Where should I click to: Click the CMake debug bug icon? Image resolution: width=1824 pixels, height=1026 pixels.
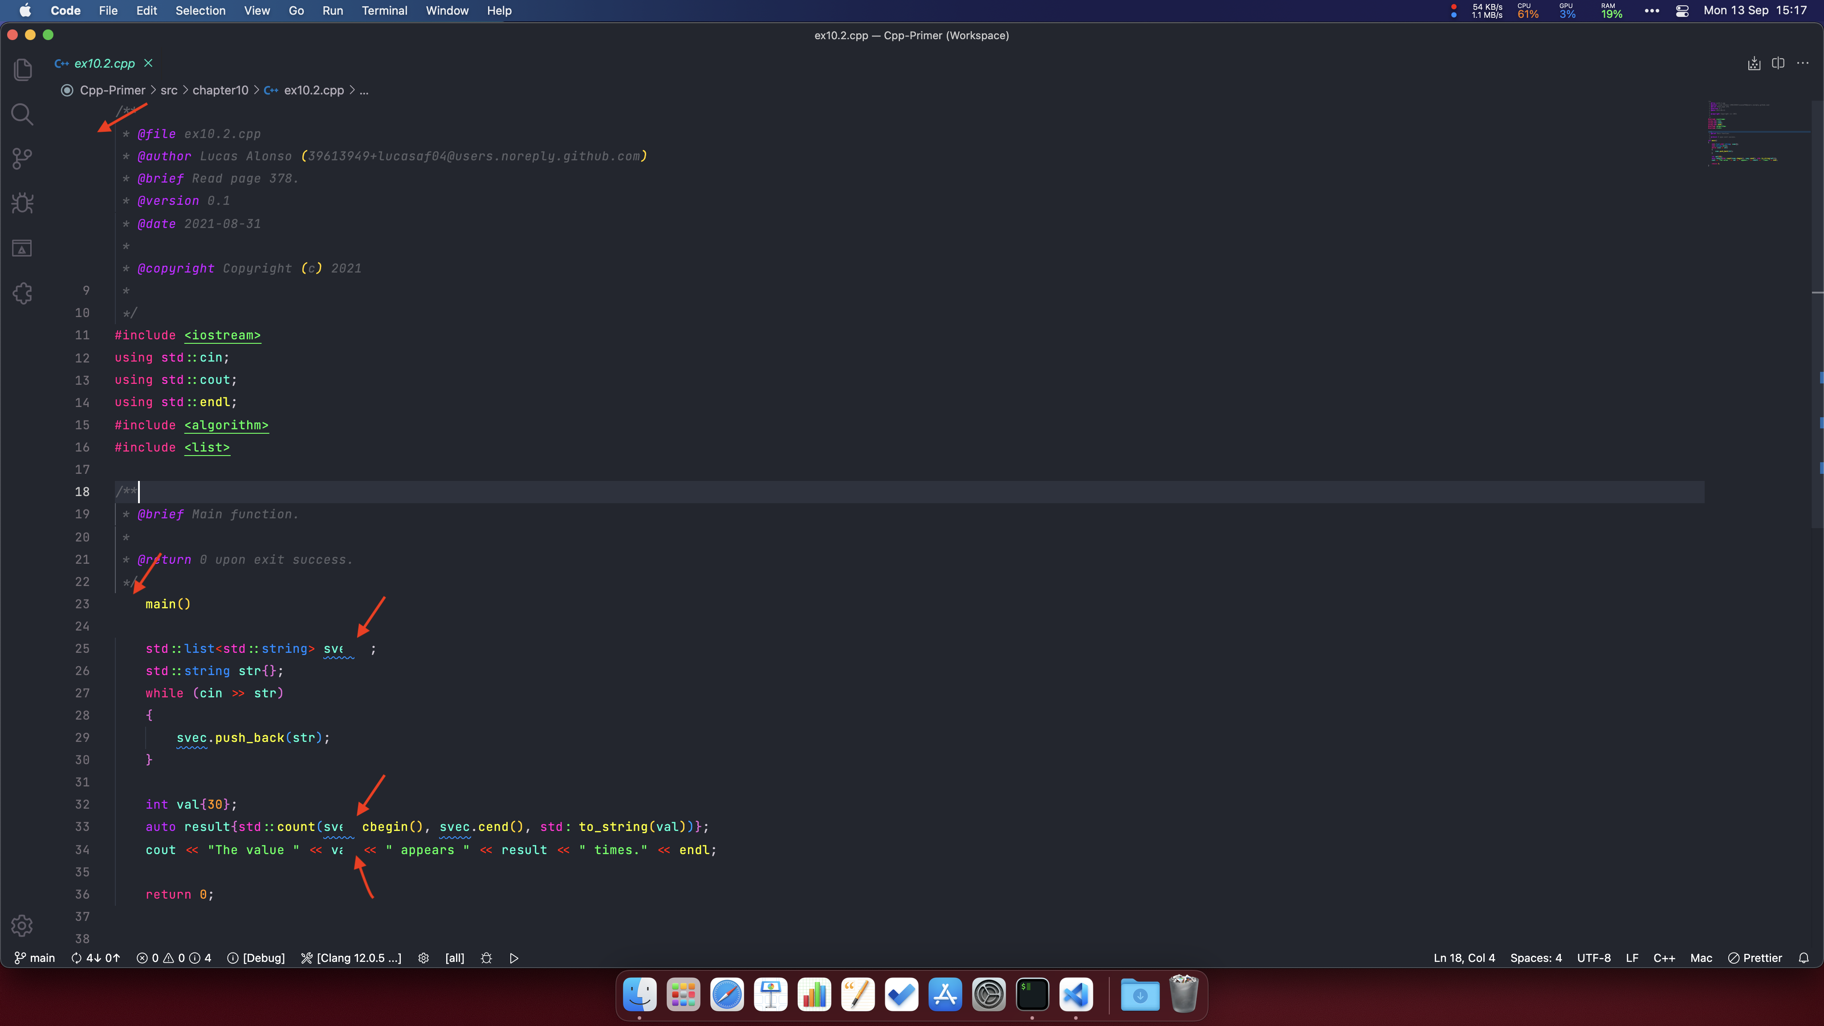(x=486, y=958)
